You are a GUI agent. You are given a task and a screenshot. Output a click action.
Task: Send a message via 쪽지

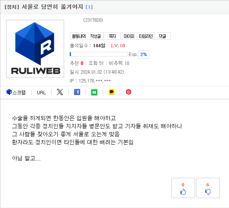click(x=112, y=36)
